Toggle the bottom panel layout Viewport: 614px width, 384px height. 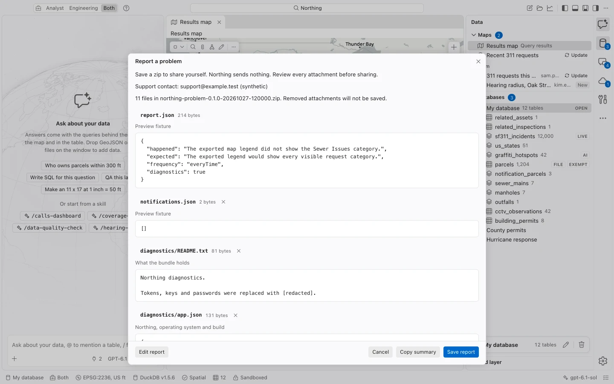[575, 8]
